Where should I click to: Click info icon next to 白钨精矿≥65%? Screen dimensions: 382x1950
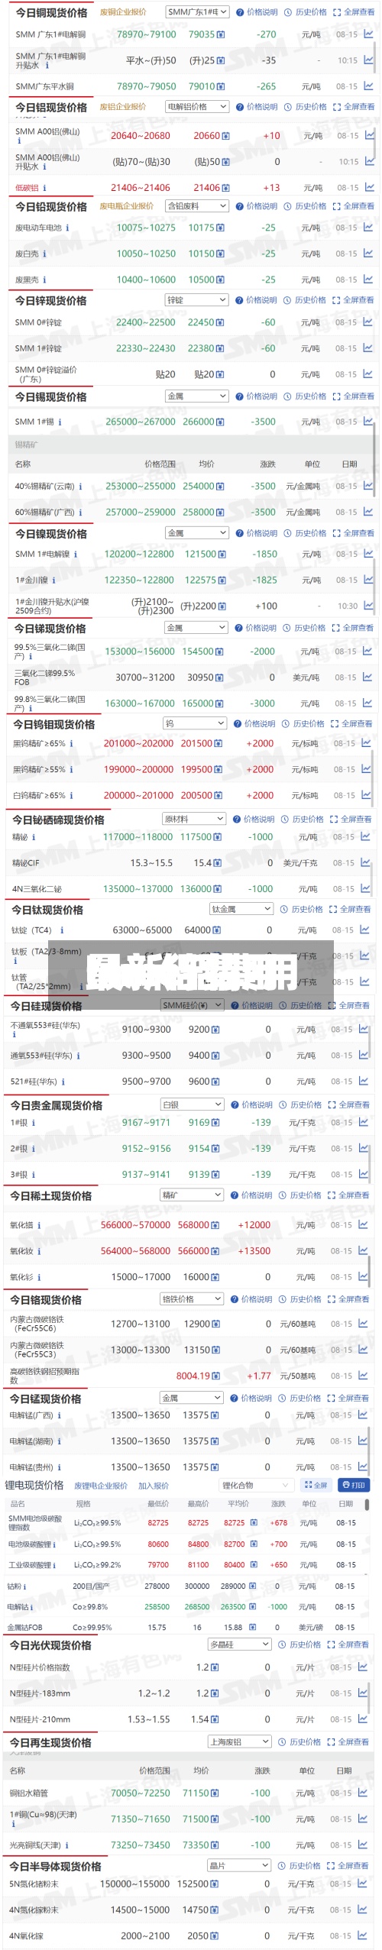click(71, 795)
